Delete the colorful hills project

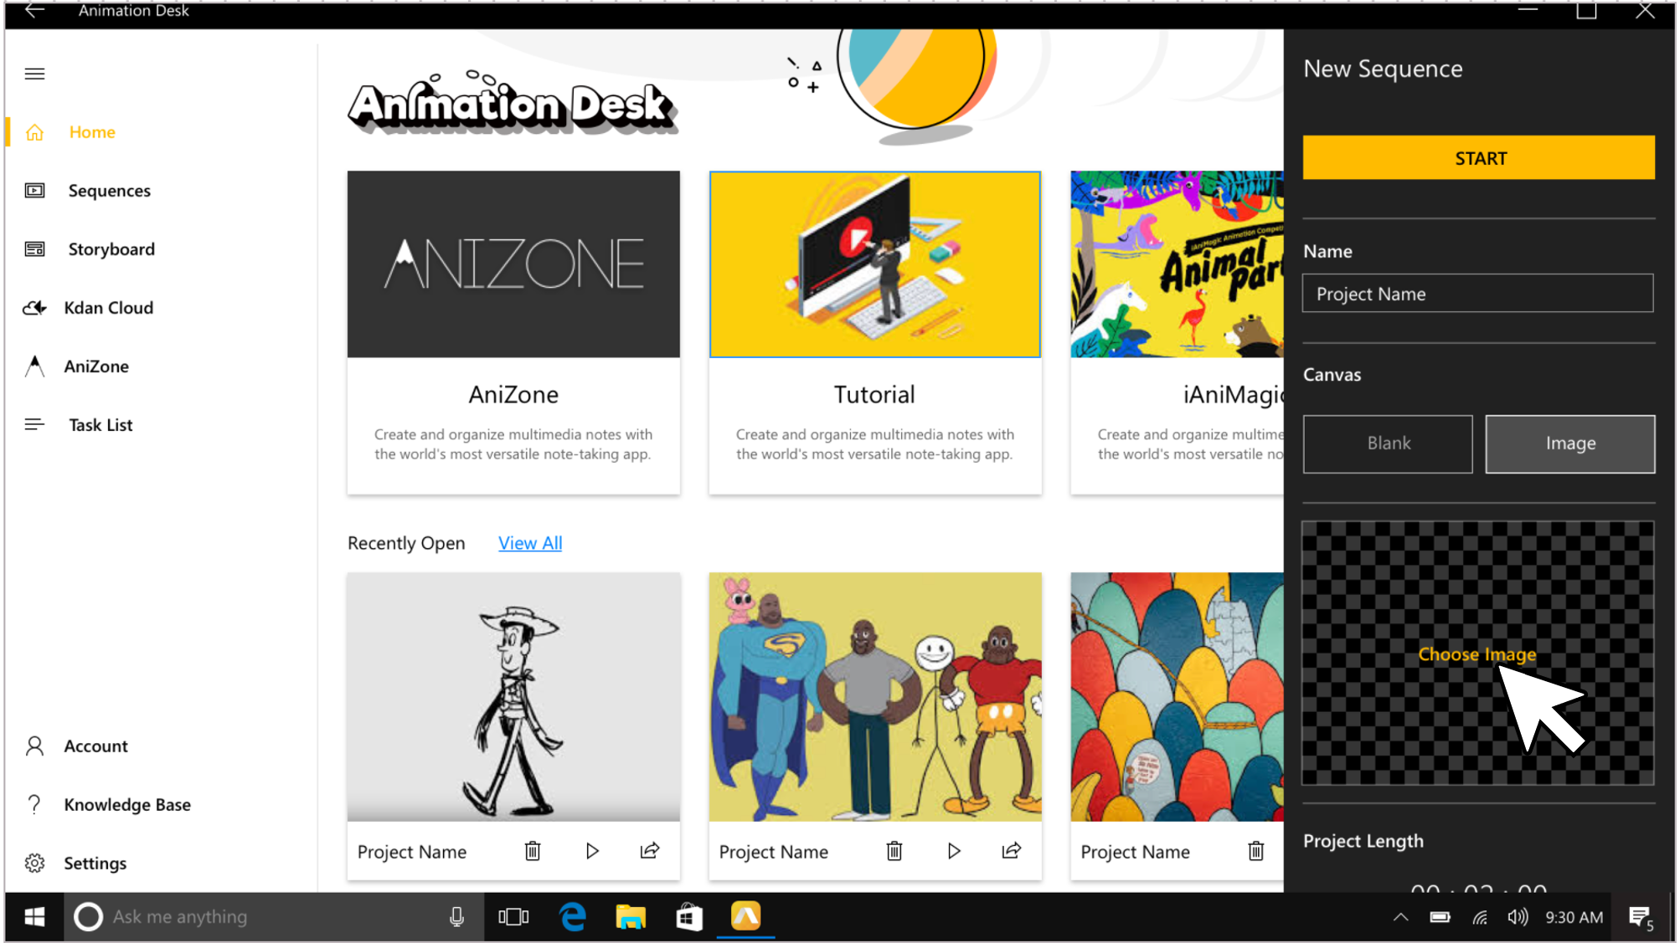[1256, 851]
